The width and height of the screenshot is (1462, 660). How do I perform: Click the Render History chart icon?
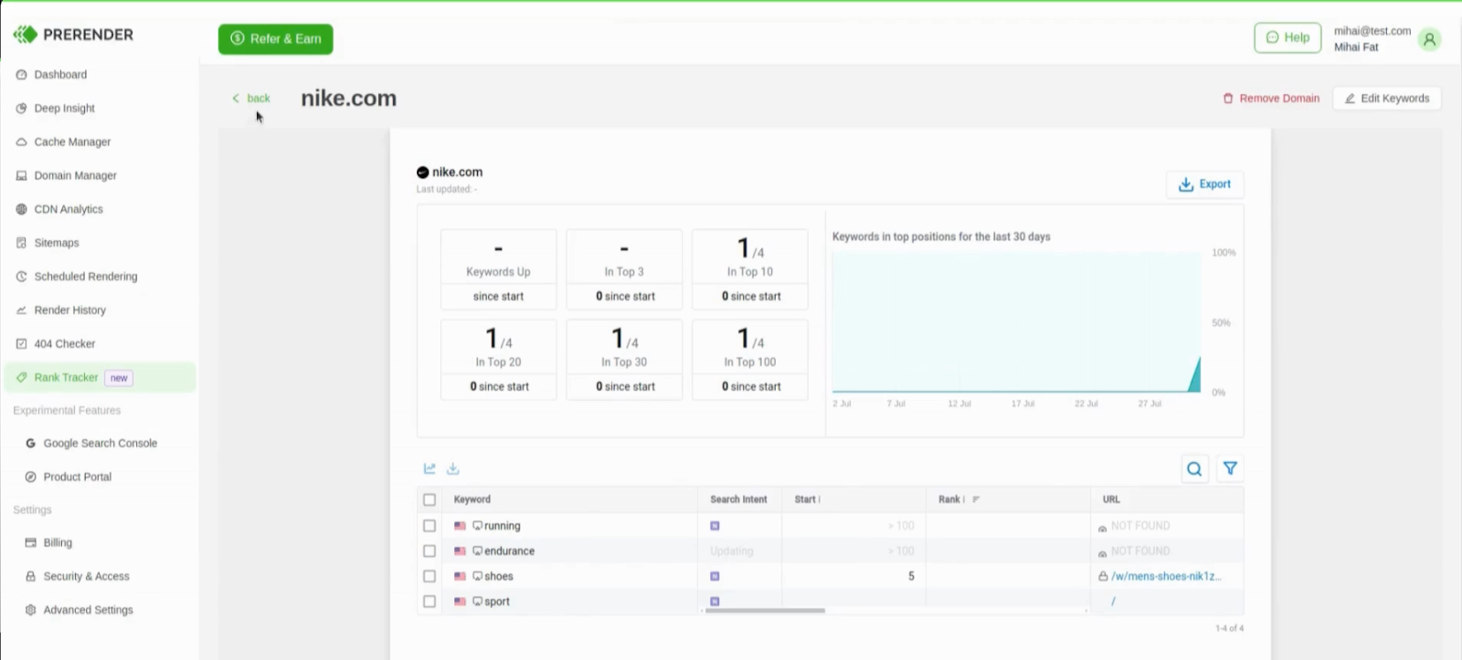21,310
